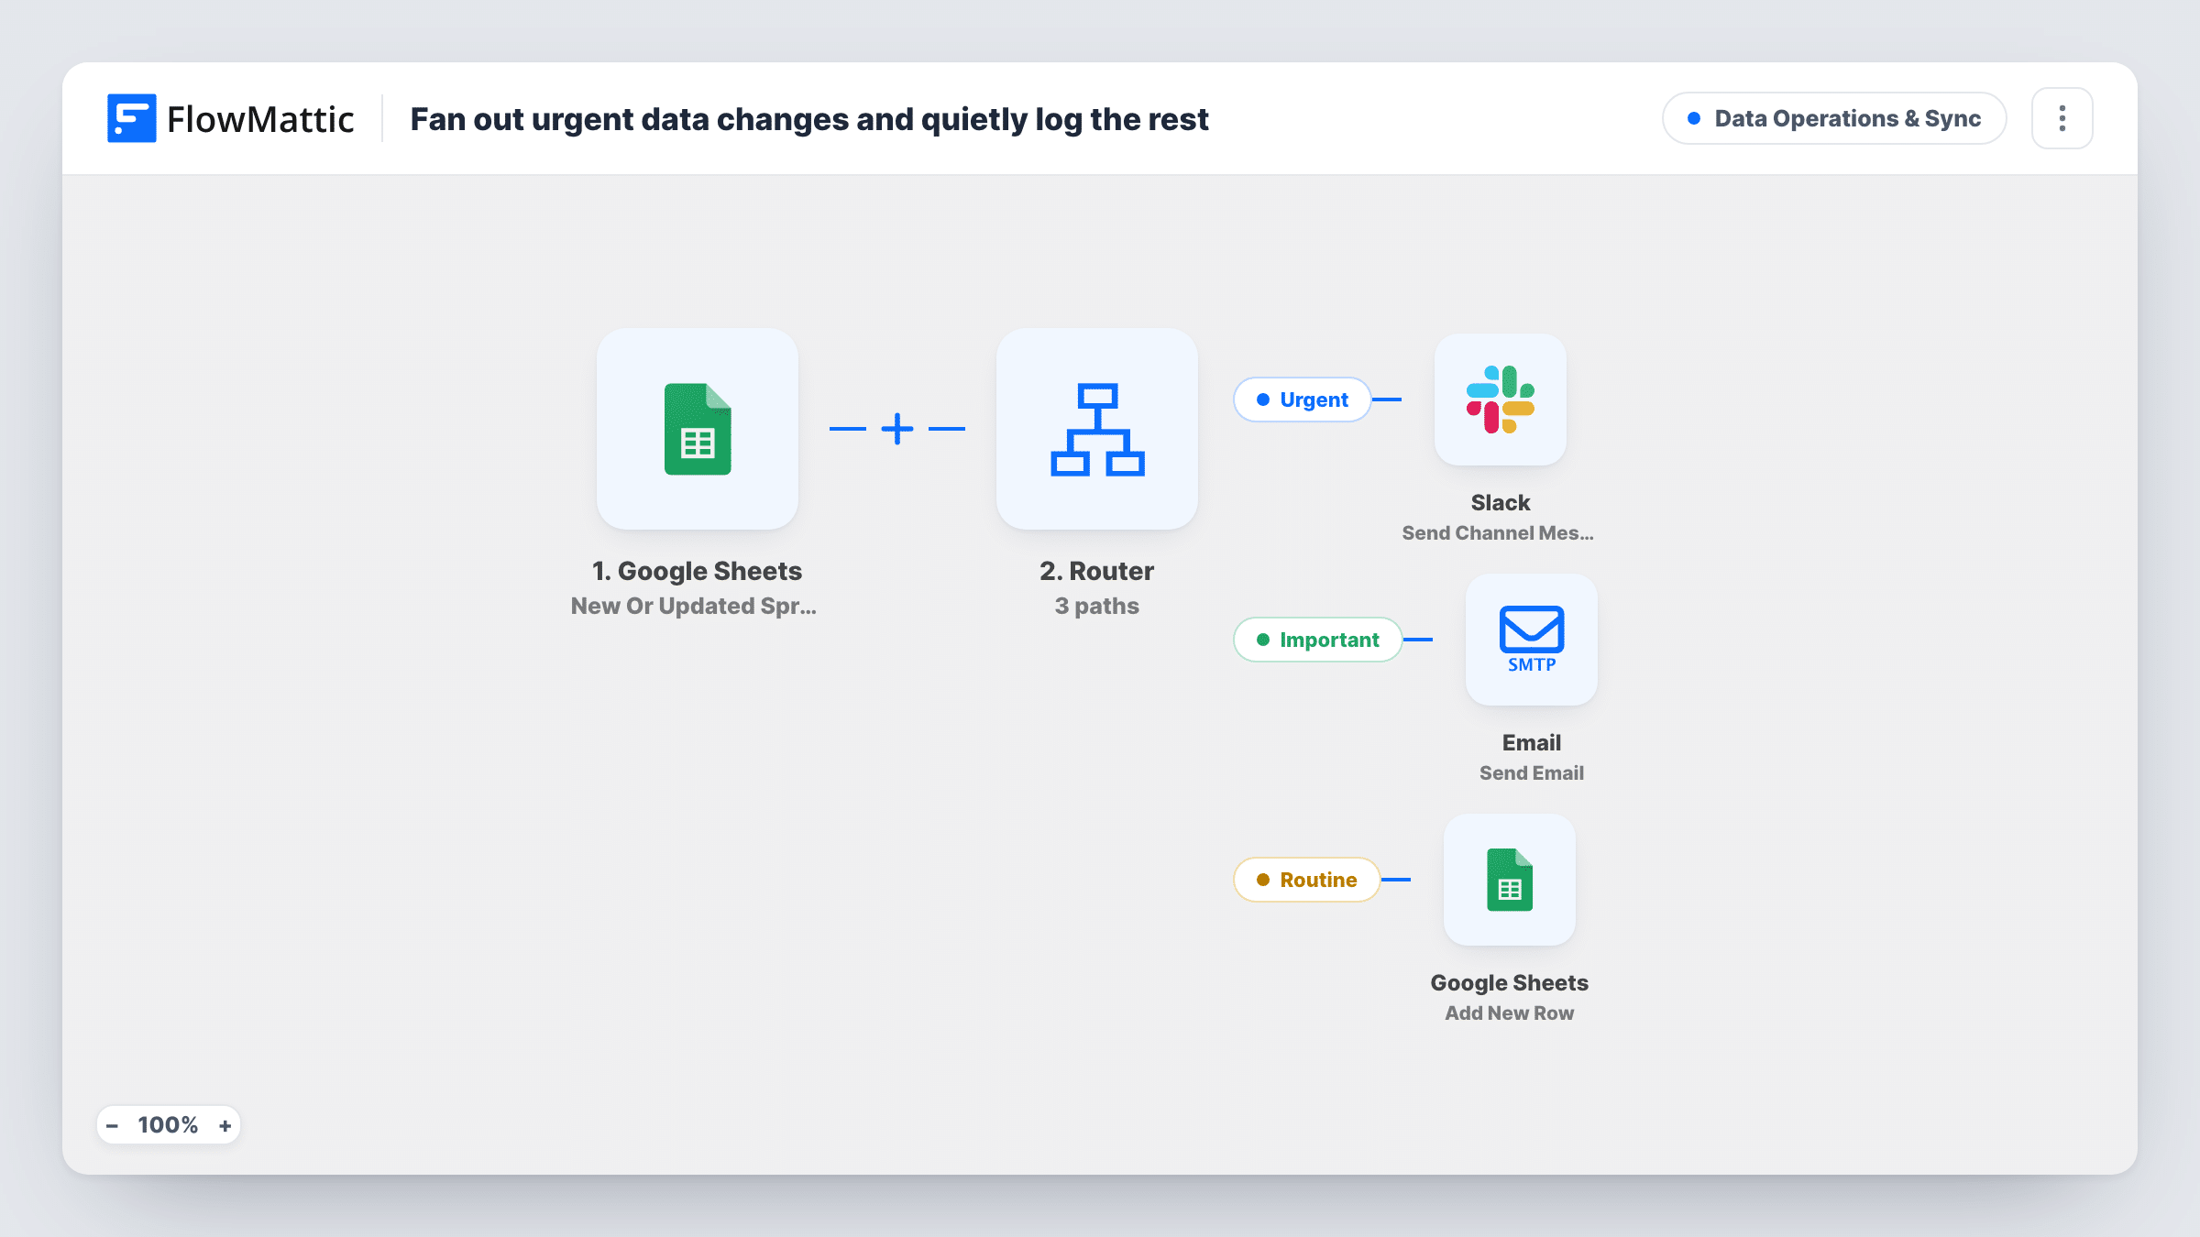Zoom in with the plus button
Screen dimensions: 2200x1237
[x=225, y=1125]
